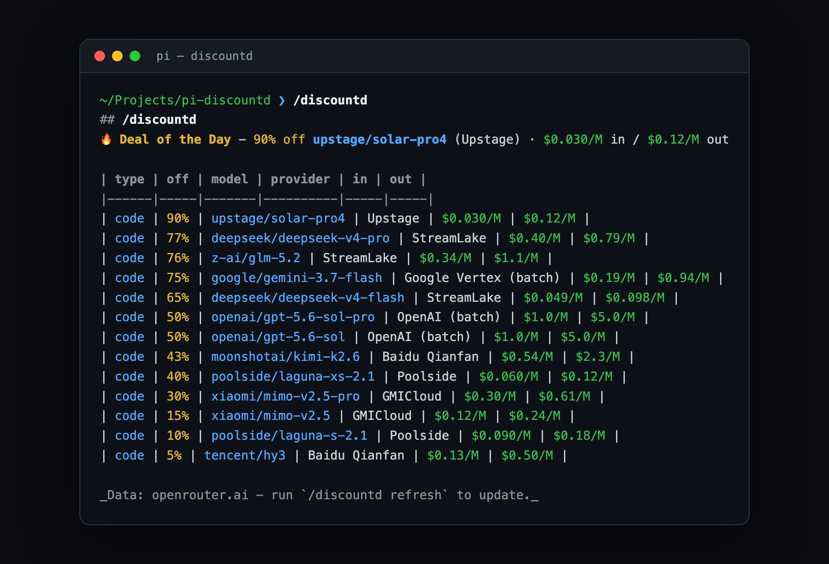Click the fire emoji before Deal of the Day
The image size is (829, 564).
tap(106, 139)
